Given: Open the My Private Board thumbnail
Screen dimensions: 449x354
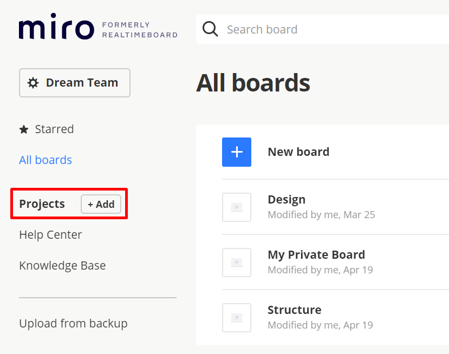Looking at the screenshot, I should point(237,263).
